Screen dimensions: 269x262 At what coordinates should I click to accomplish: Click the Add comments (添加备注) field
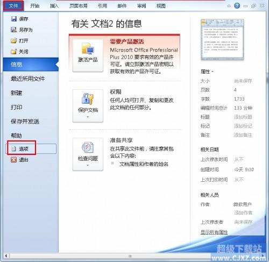[x=243, y=135]
